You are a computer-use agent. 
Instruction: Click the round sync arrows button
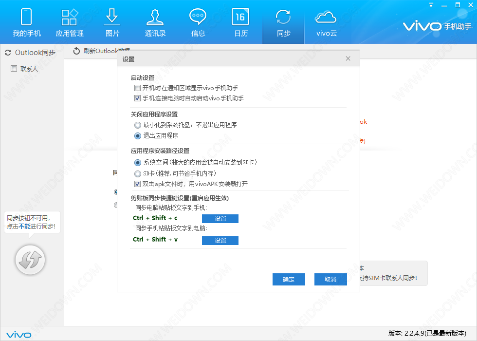click(x=30, y=260)
